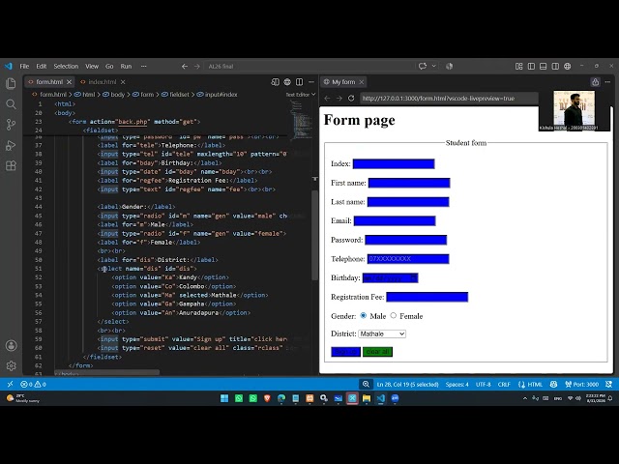Open the Manage gear in activity bar
This screenshot has height=464, width=619.
click(11, 365)
